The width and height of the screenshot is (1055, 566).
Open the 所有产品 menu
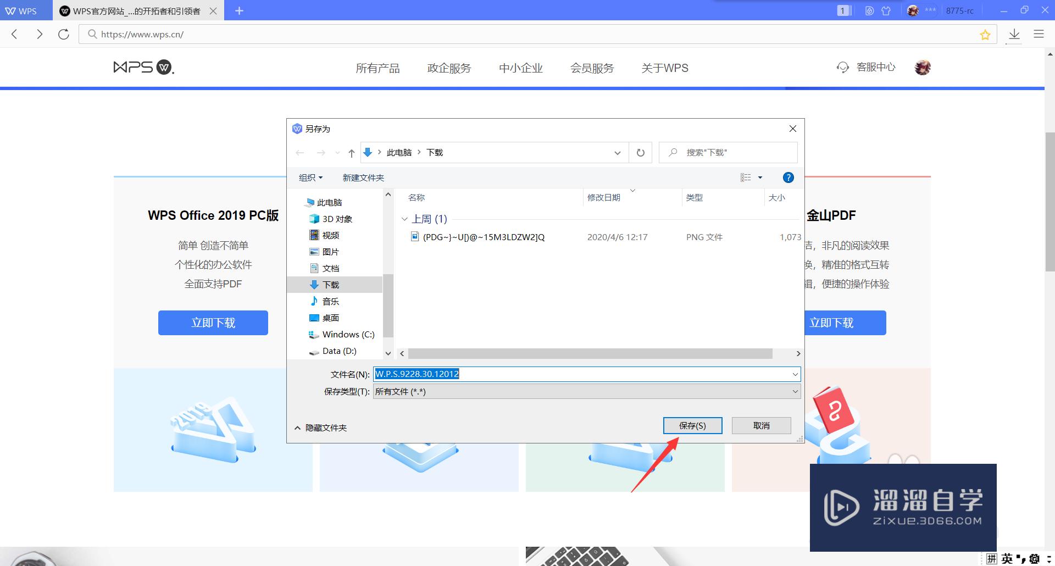coord(377,68)
